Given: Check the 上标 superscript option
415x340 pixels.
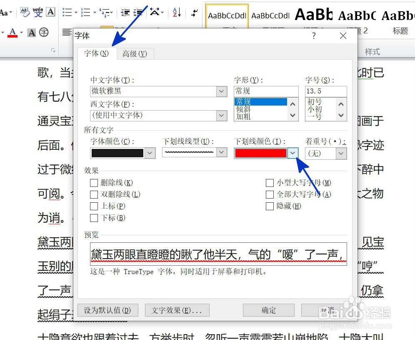Looking at the screenshot, I should (95, 206).
